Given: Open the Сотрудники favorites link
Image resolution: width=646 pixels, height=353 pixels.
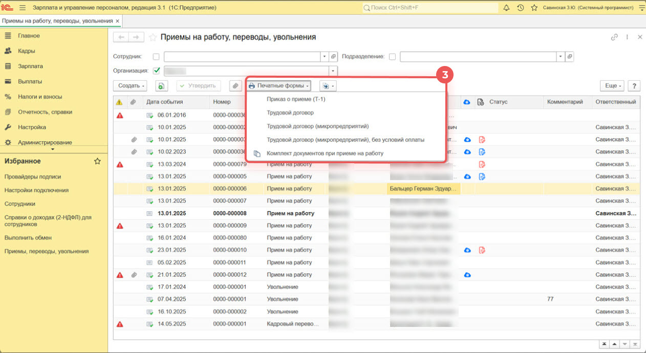Looking at the screenshot, I should click(x=19, y=204).
